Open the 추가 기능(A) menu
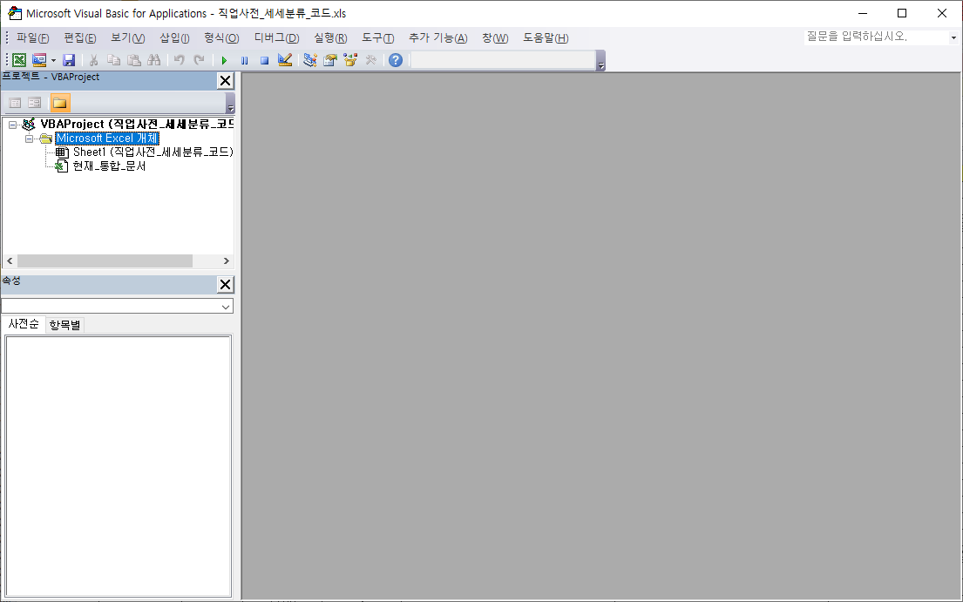Screen dimensions: 963x602 click(437, 38)
